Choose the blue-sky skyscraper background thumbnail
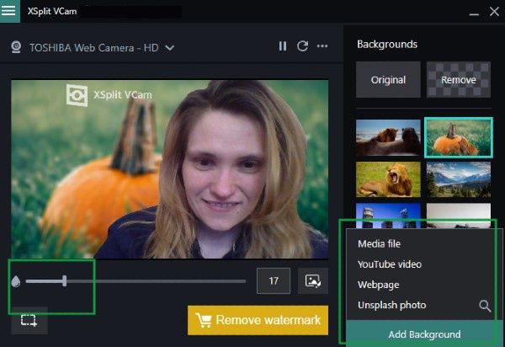Screen dimensions: 505x347 click(x=388, y=216)
